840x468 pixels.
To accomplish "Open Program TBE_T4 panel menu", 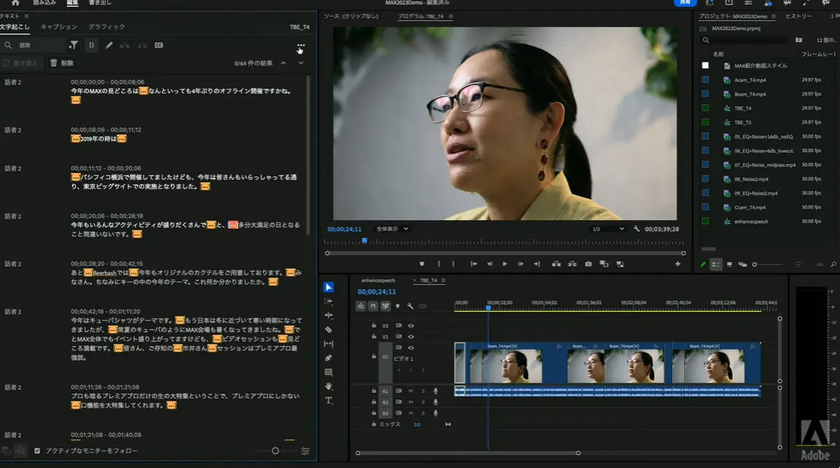I will click(450, 17).
